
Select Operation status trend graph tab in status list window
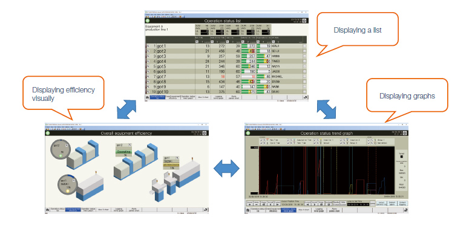point(188,97)
